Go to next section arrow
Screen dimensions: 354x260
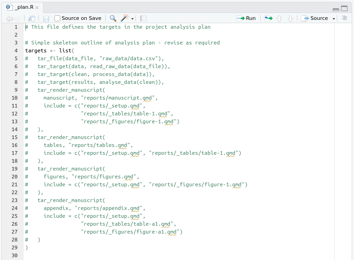pos(290,19)
